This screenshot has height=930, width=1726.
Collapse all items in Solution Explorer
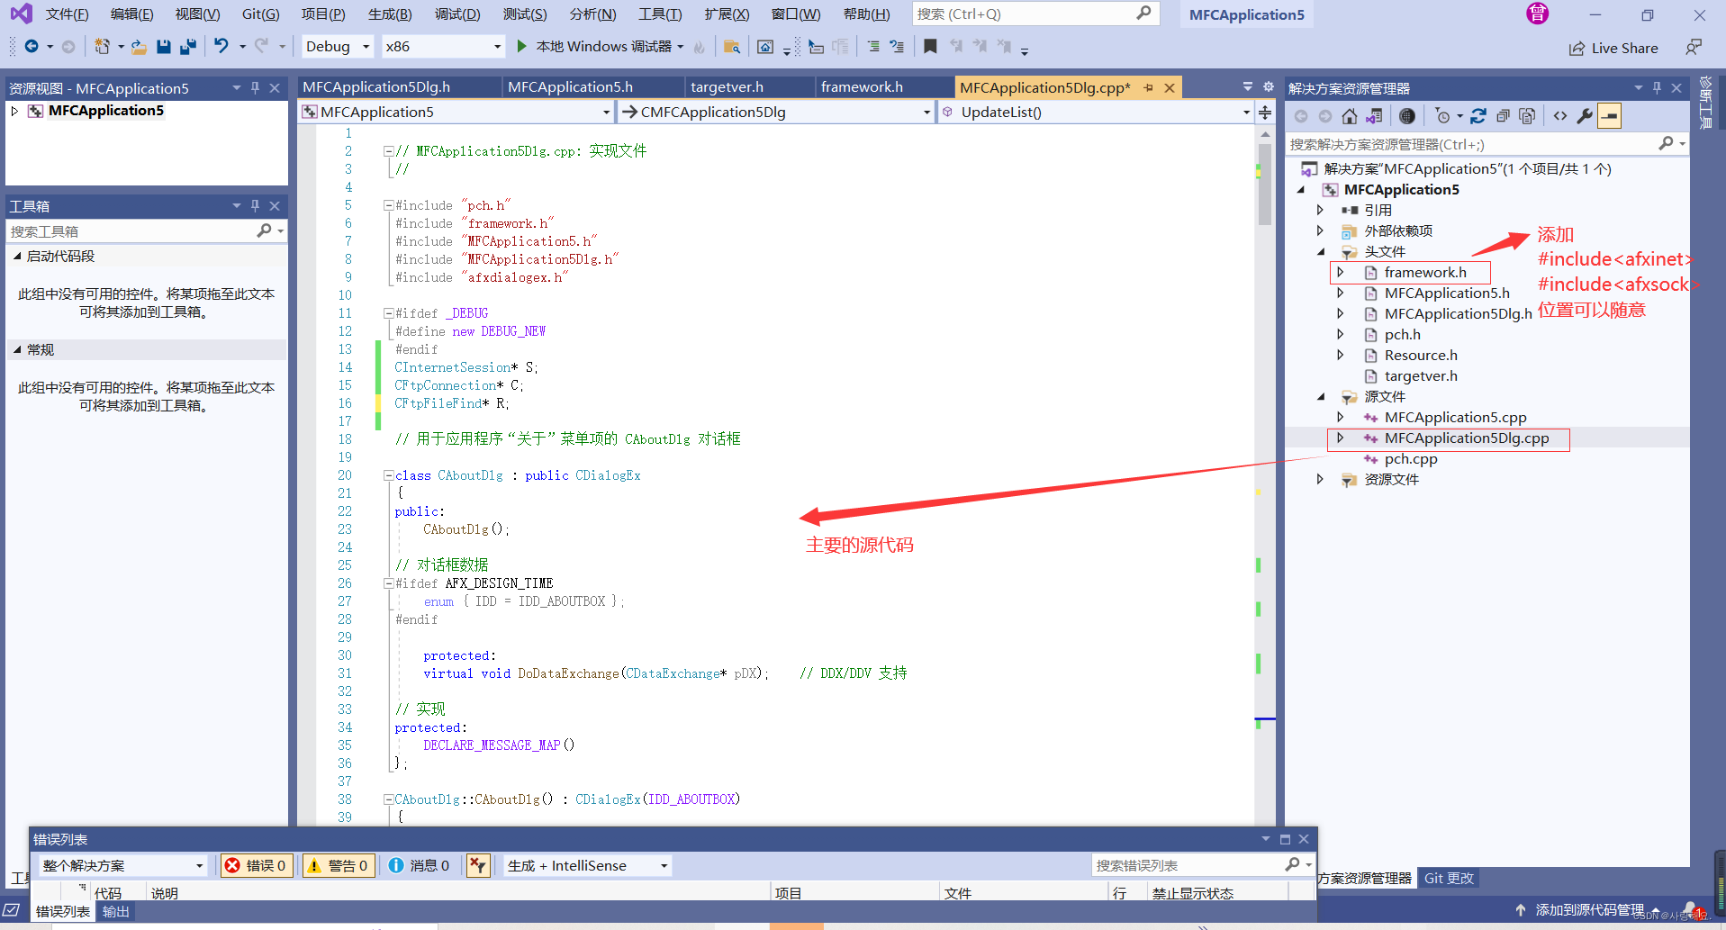click(x=1503, y=115)
